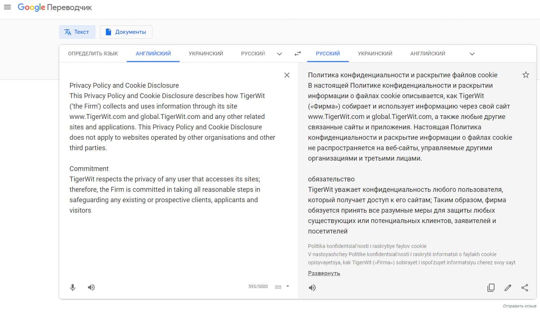Switch to Документы mode
540x313 pixels.
(x=126, y=32)
